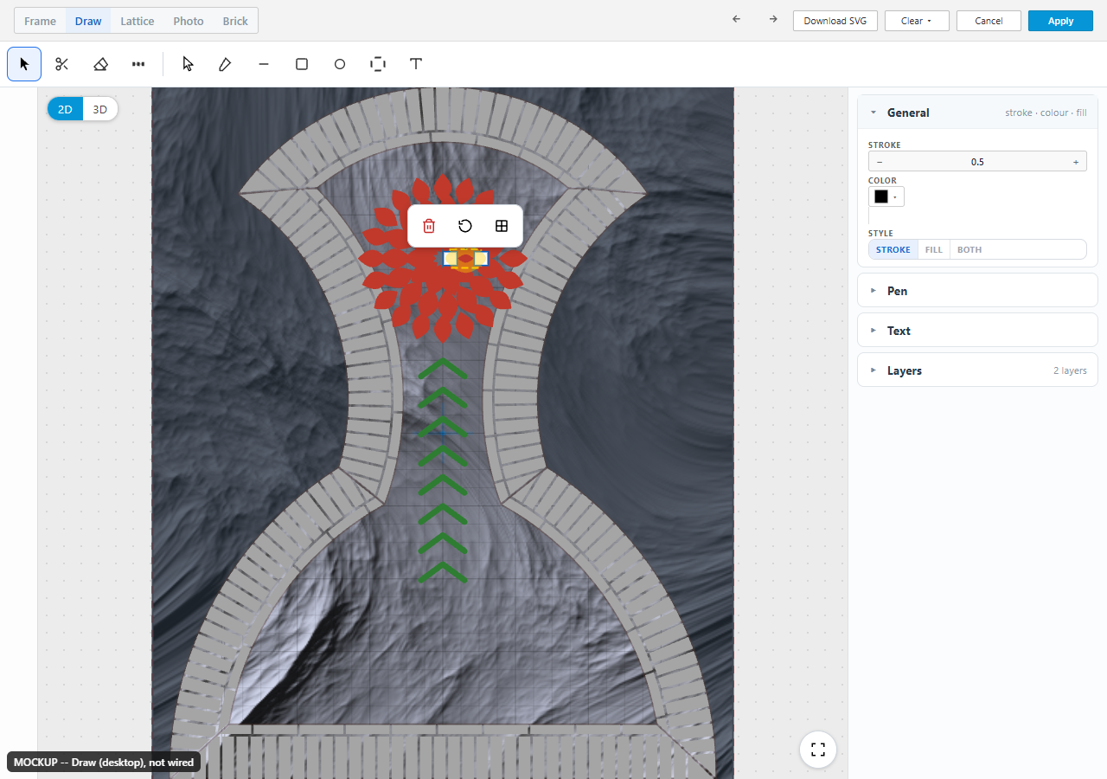Toggle fullscreen canvas view
The height and width of the screenshot is (779, 1107).
(x=818, y=750)
